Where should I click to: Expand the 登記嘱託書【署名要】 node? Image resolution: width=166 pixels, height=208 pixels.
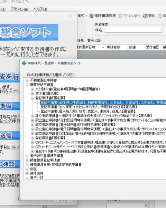click(32, 138)
